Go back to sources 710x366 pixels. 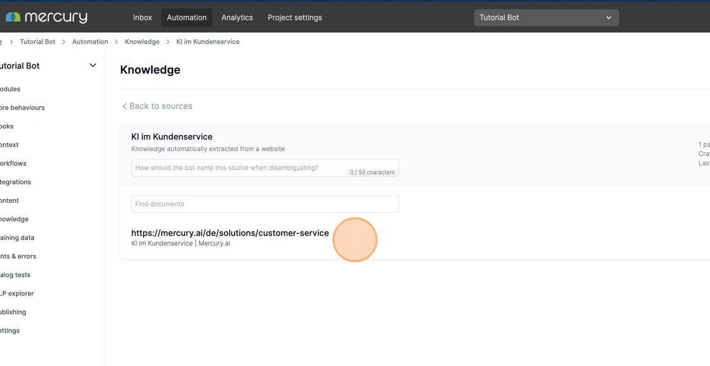(157, 106)
